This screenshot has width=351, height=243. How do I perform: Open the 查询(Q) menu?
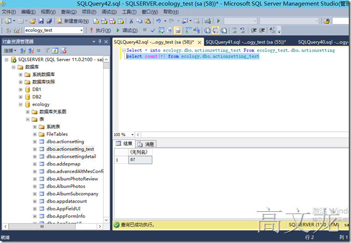[69, 11]
